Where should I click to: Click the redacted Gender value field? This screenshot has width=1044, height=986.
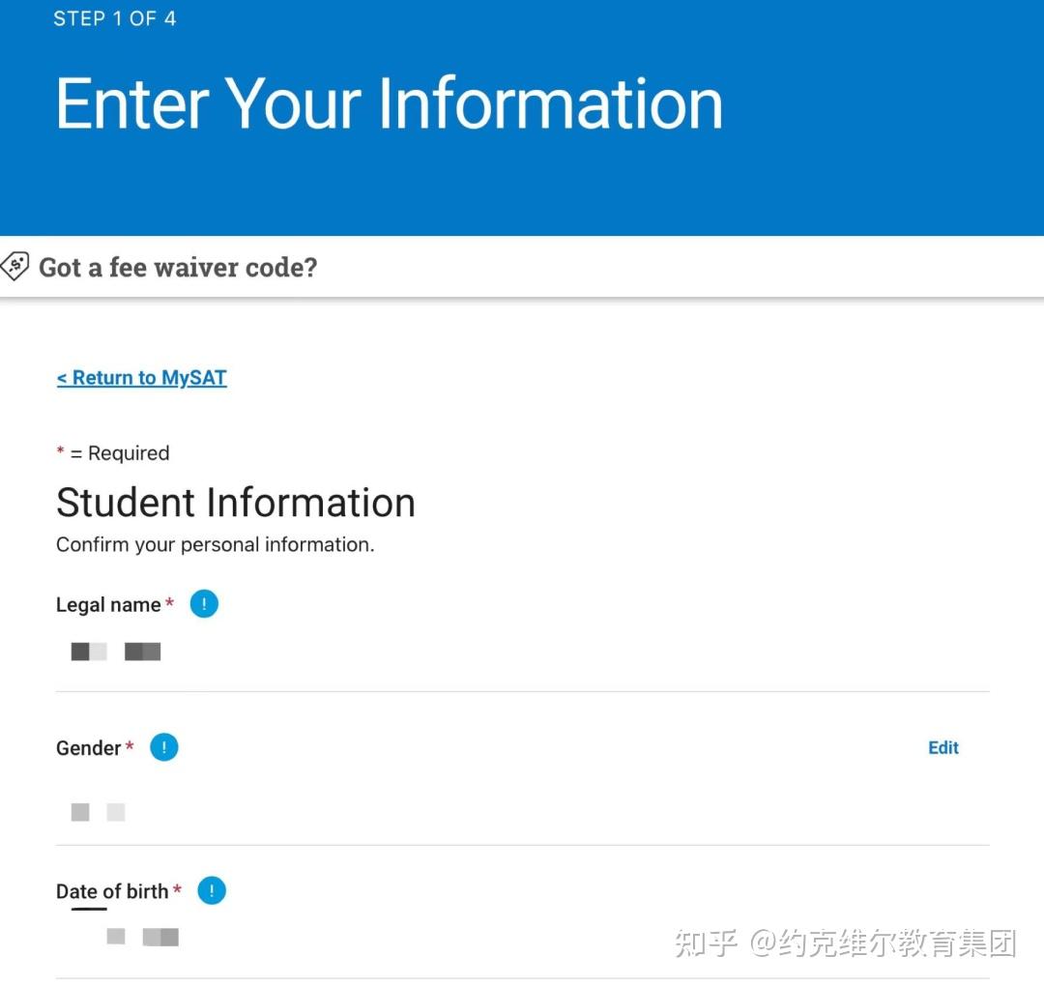(97, 811)
